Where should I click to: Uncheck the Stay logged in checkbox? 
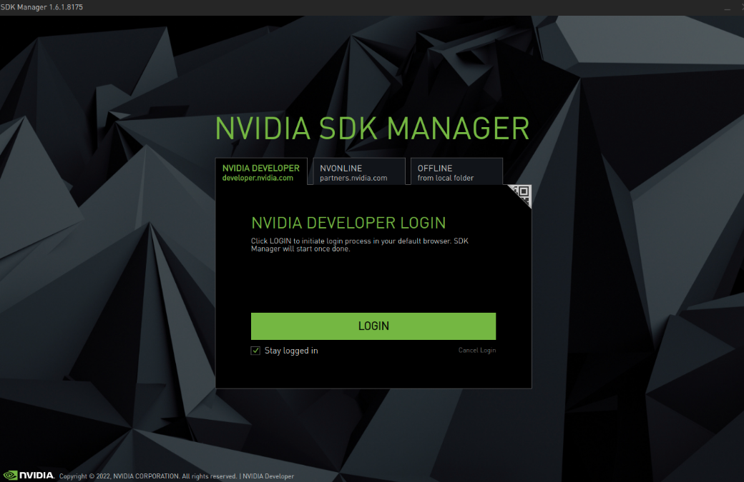pos(255,351)
